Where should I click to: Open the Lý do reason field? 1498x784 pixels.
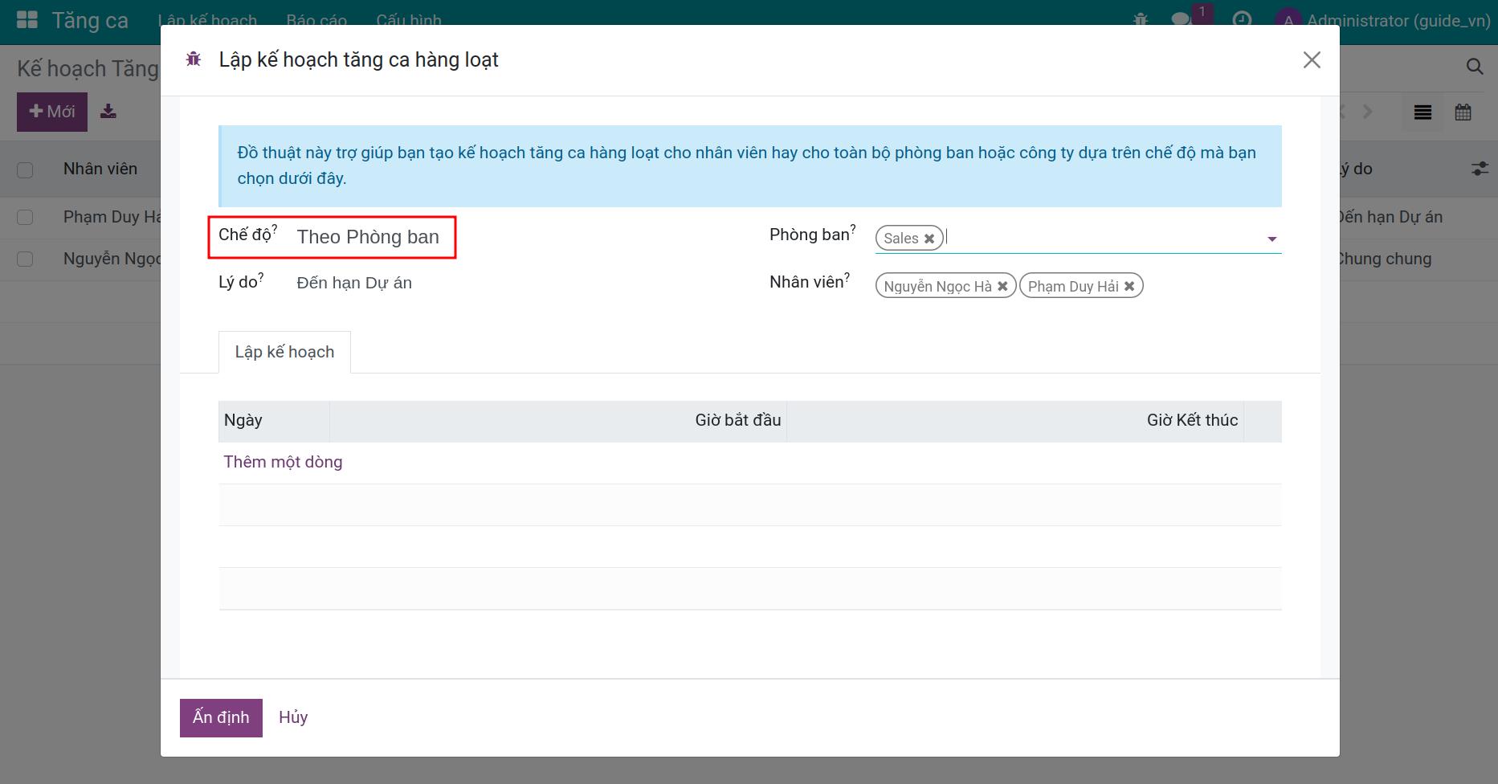click(354, 283)
